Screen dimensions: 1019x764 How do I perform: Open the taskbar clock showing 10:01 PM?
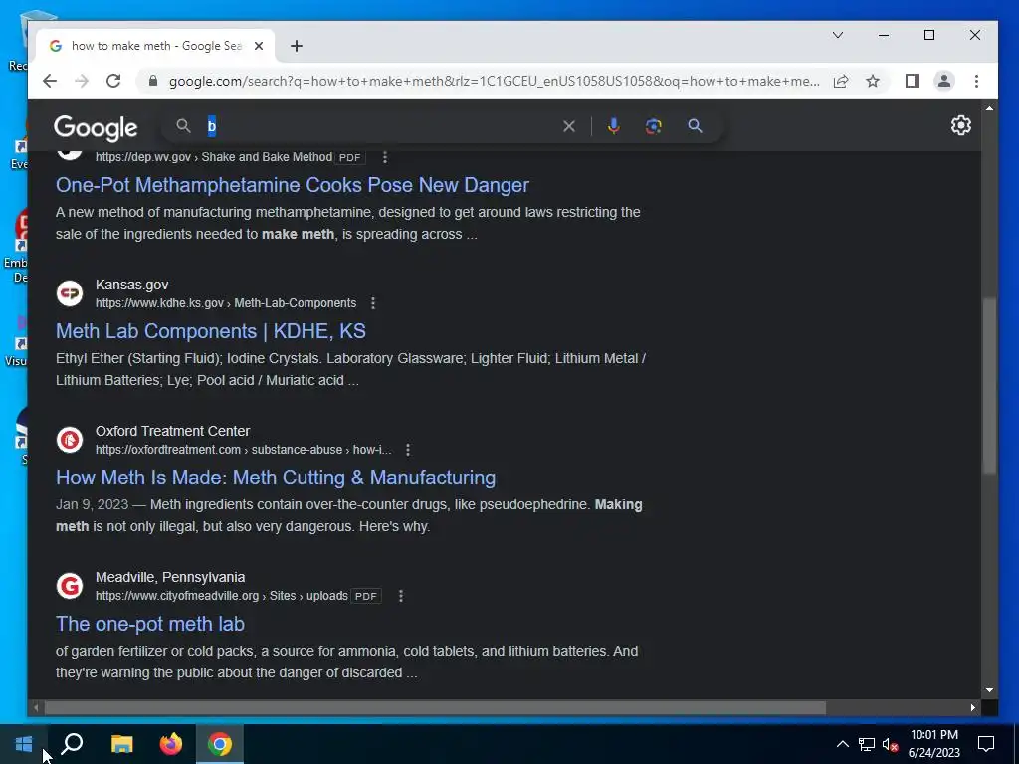point(933,744)
